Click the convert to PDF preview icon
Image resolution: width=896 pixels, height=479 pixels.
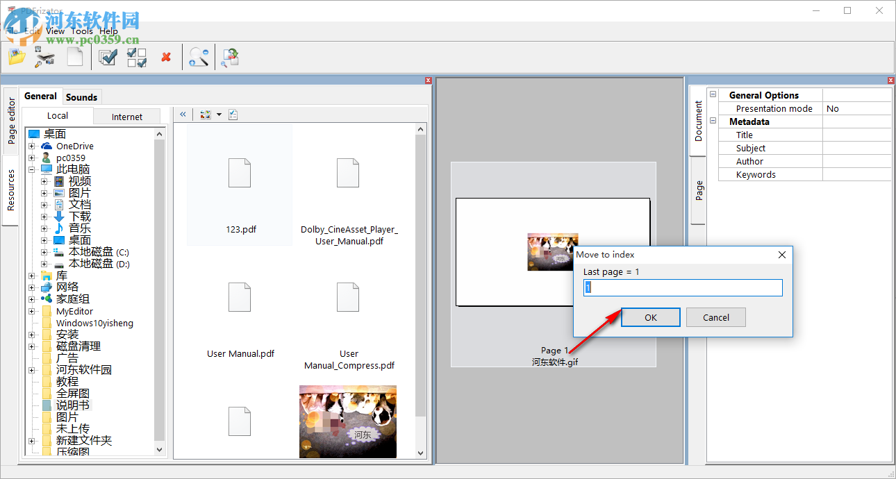(x=230, y=58)
